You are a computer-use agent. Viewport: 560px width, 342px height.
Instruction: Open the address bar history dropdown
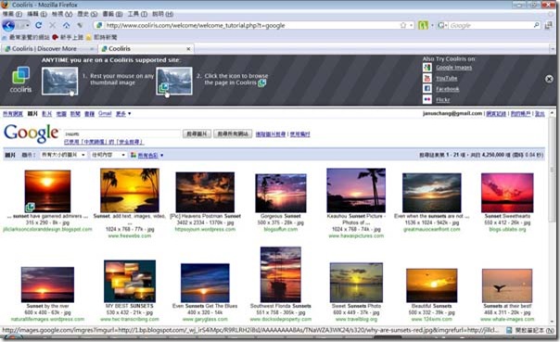pyautogui.click(x=412, y=25)
